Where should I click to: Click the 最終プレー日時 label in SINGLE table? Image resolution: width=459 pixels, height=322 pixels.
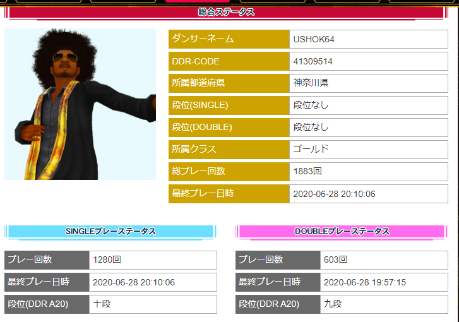coord(47,282)
